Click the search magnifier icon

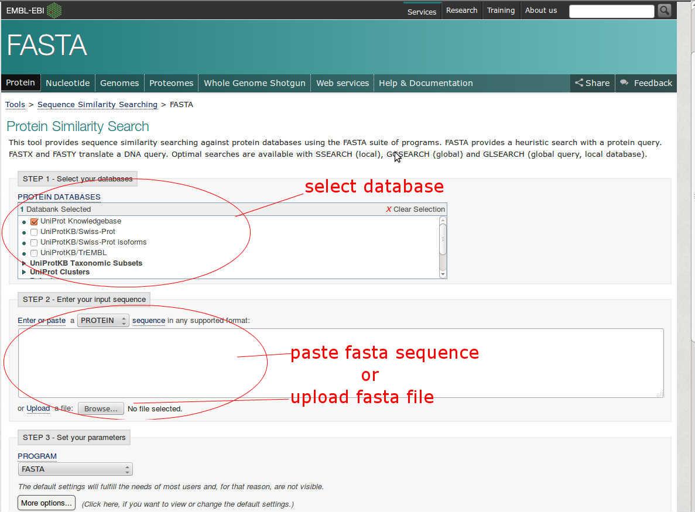[665, 10]
